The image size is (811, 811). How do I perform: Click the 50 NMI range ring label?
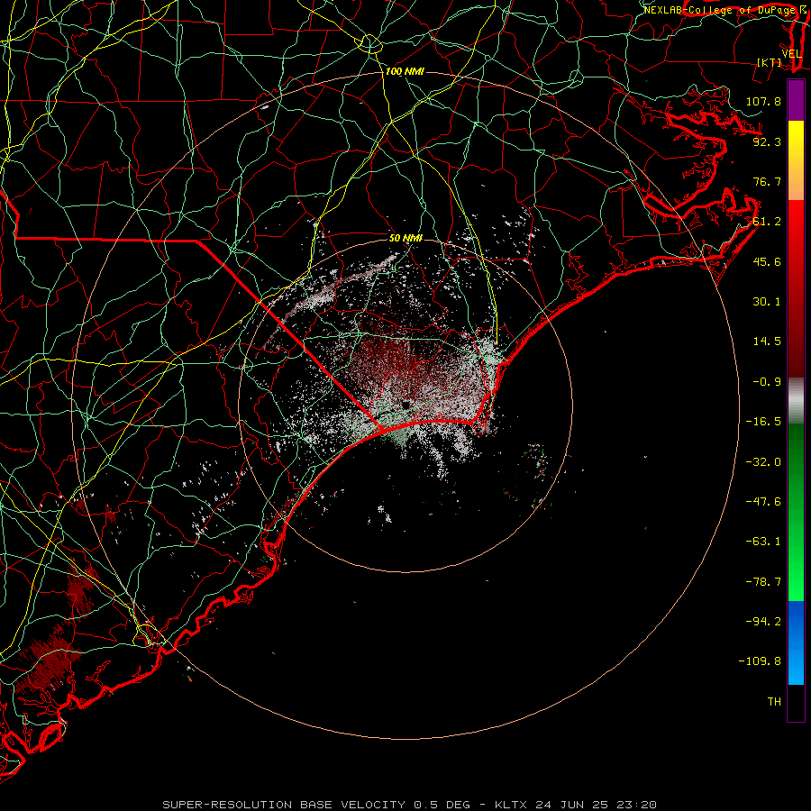click(406, 238)
